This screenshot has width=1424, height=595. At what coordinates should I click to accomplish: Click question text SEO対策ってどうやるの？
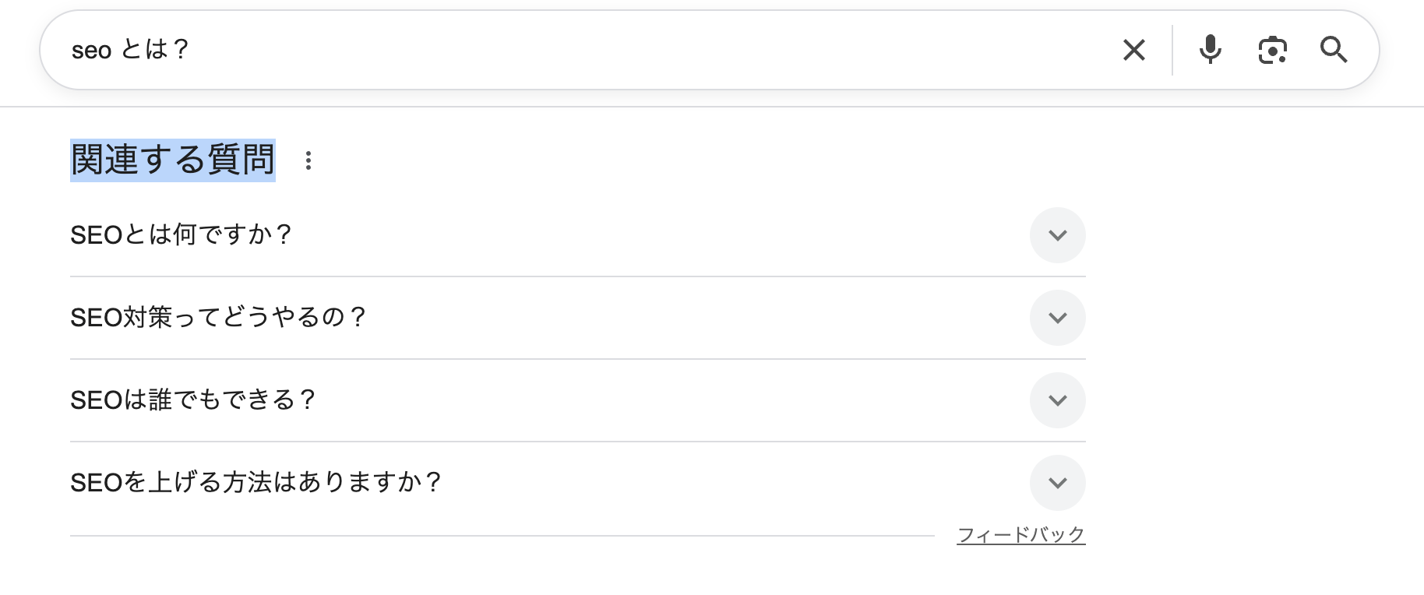pyautogui.click(x=218, y=318)
